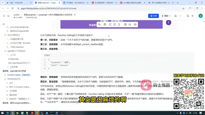This screenshot has height=115, width=205.
Task: Open the AI大模型 folder breadcrumb
Action: pos(18,18)
